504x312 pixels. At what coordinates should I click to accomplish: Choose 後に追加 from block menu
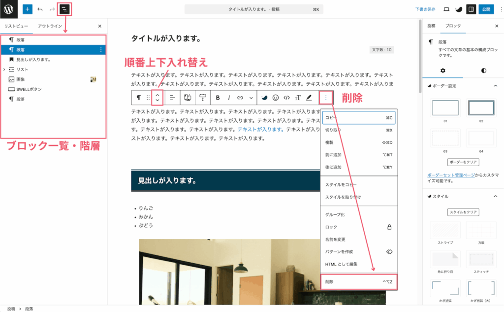(x=359, y=167)
